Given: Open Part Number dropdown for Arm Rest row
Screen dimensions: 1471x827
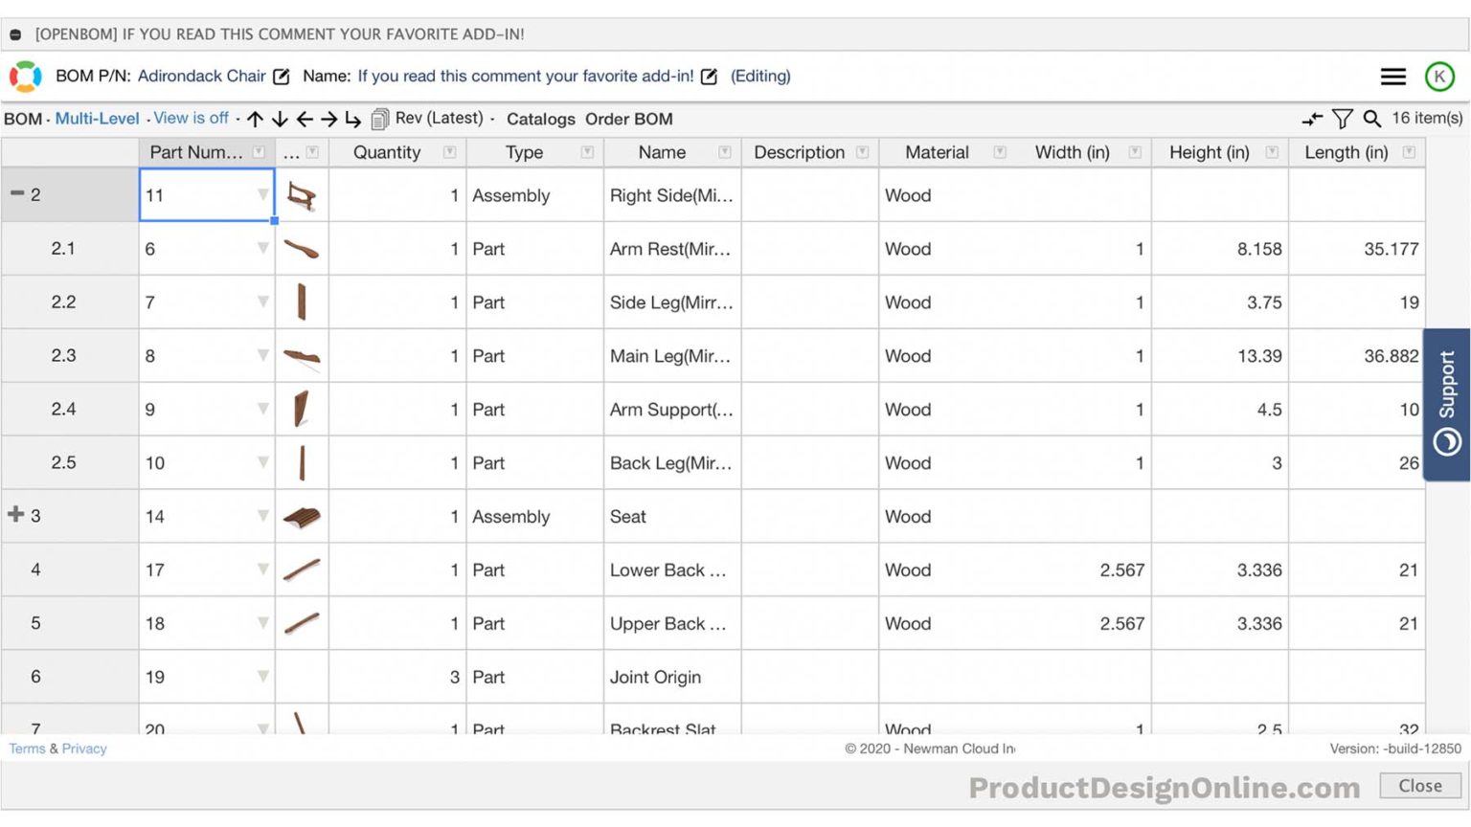Looking at the screenshot, I should pyautogui.click(x=262, y=248).
